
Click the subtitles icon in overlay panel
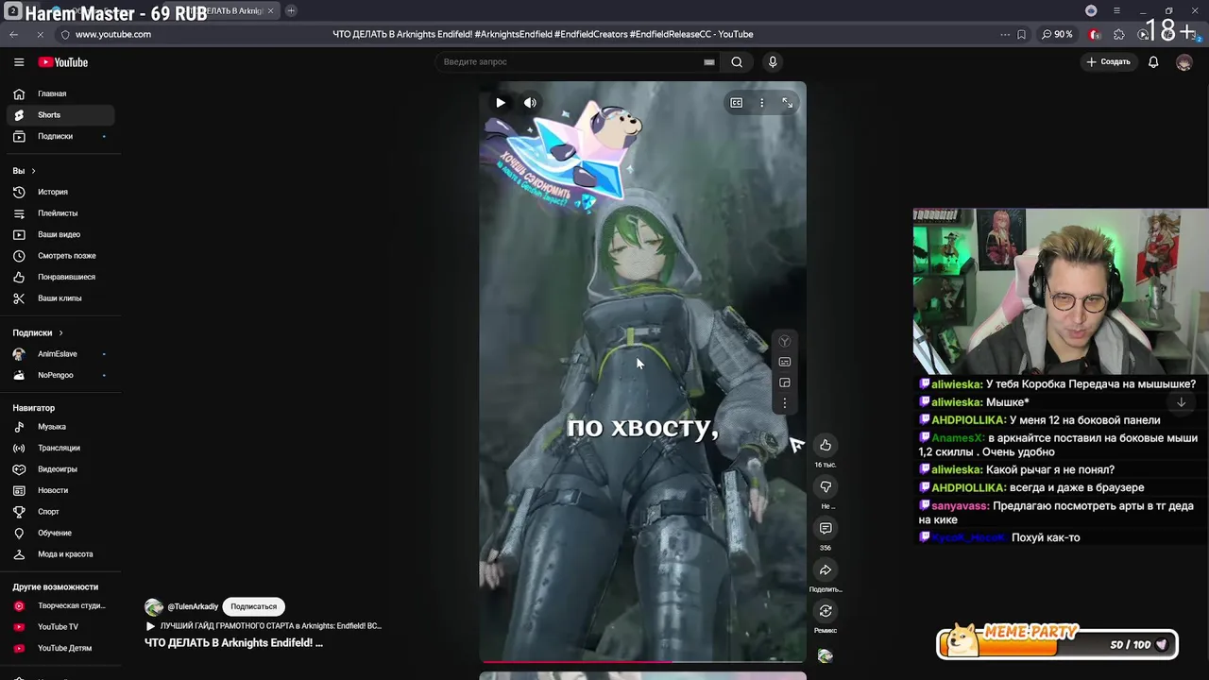click(x=784, y=362)
